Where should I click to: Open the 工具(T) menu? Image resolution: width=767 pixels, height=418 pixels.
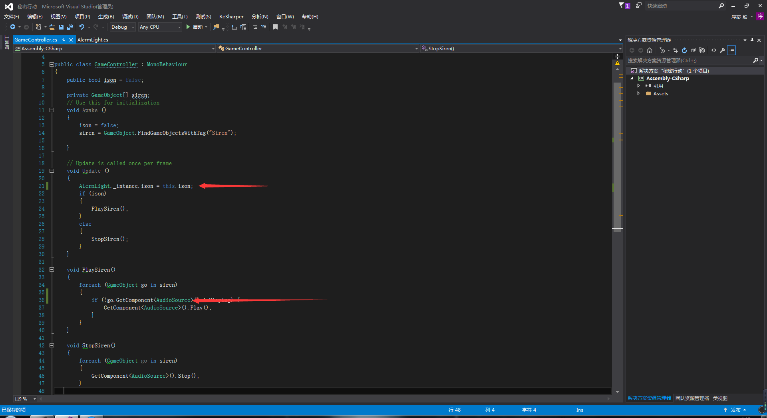click(180, 17)
